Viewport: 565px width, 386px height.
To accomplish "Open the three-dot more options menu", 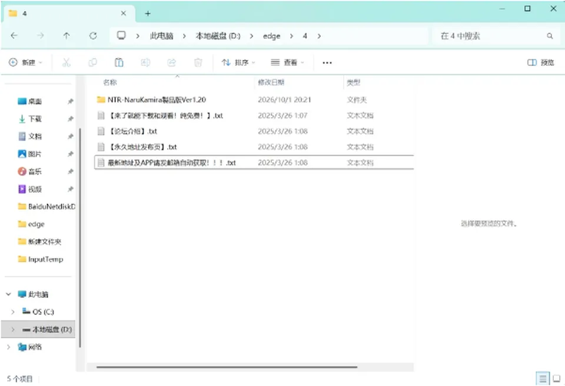I will tap(327, 63).
